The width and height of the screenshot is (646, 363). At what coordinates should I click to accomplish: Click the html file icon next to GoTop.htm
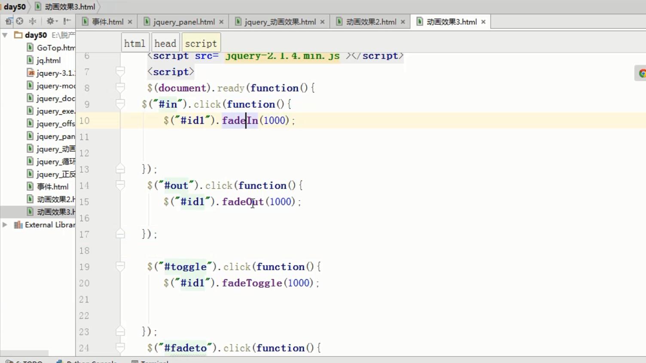coord(30,47)
